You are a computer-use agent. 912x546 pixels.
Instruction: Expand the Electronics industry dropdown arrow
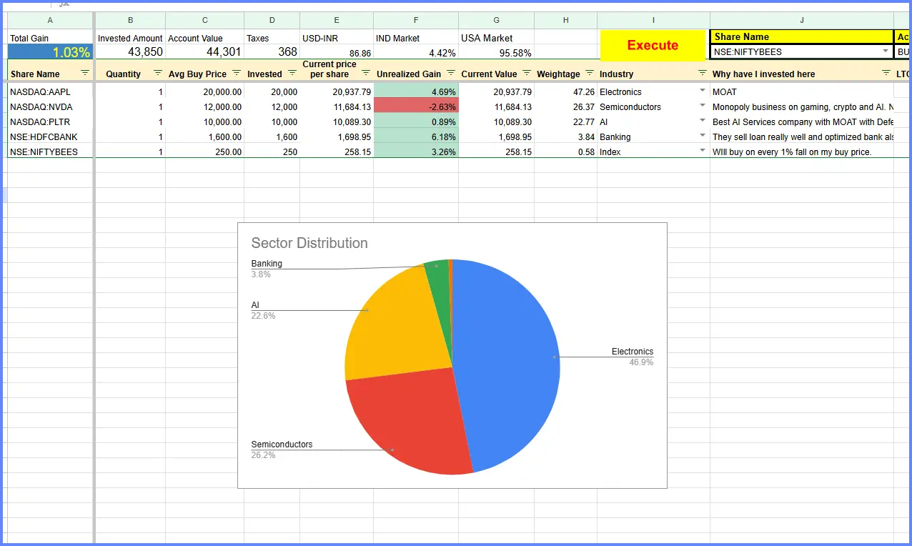coord(702,91)
